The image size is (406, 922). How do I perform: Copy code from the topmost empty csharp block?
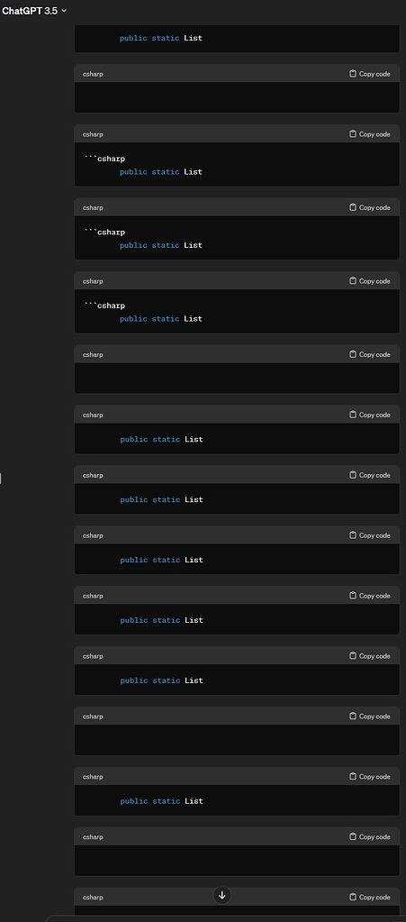click(370, 74)
